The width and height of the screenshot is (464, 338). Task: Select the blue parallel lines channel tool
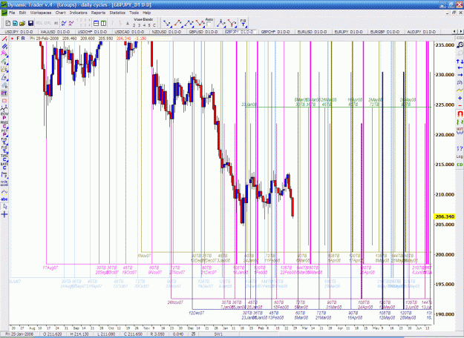(4, 47)
